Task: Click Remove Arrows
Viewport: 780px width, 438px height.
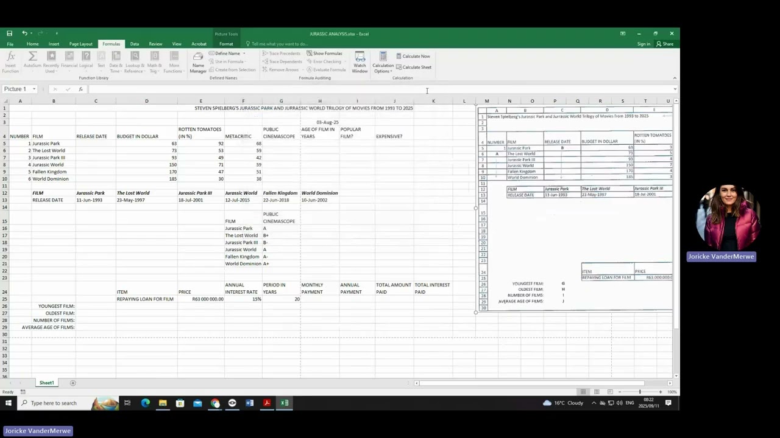Action: point(280,69)
